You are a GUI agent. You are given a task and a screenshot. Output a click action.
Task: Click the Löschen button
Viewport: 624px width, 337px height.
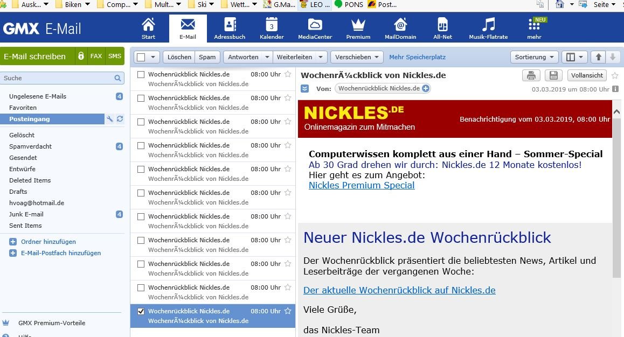coord(179,57)
